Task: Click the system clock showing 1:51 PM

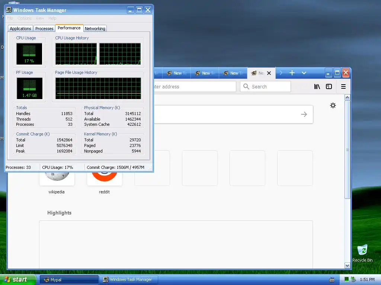Action: pos(367,280)
